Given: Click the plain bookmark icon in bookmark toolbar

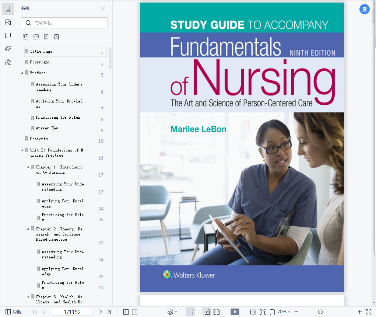Looking at the screenshot, I should (x=57, y=37).
